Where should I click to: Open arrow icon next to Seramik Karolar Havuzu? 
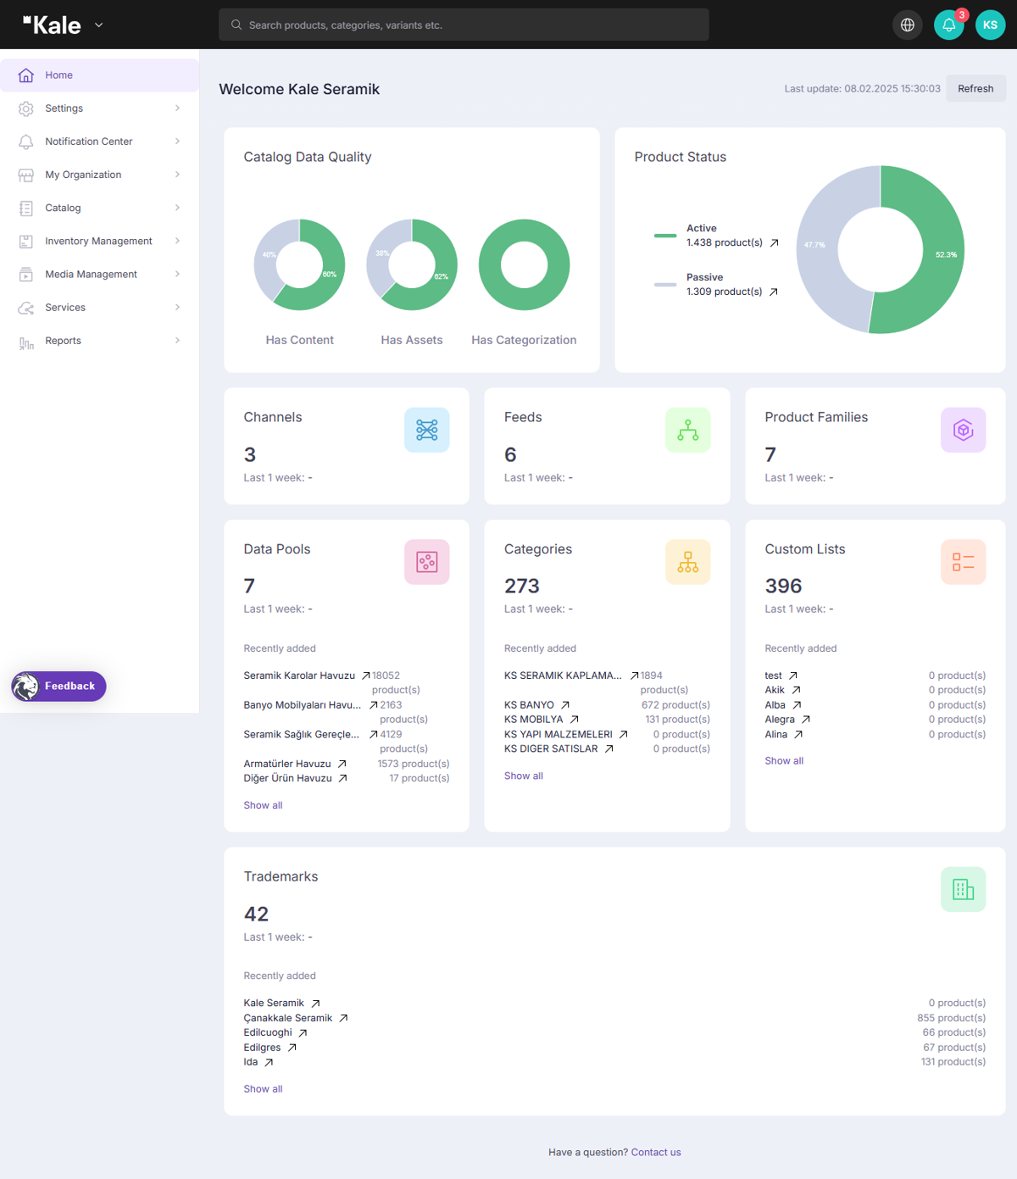coord(366,676)
